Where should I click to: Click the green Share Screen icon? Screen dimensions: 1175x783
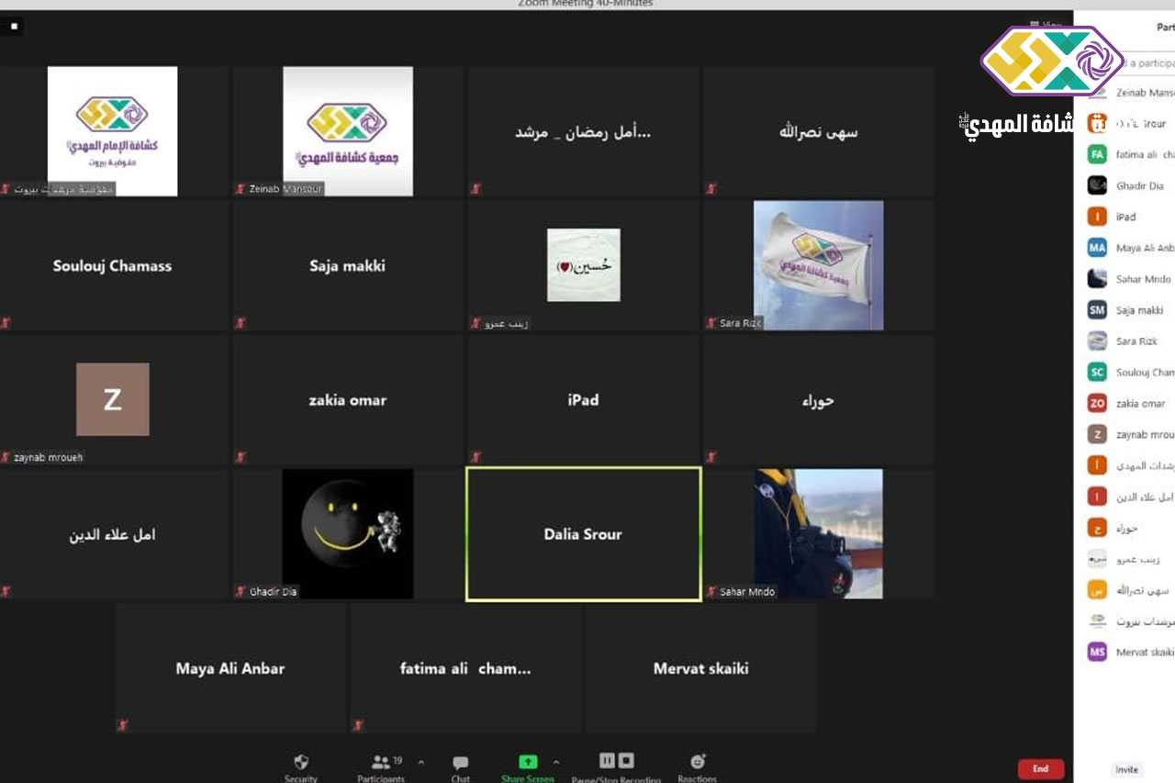528,762
